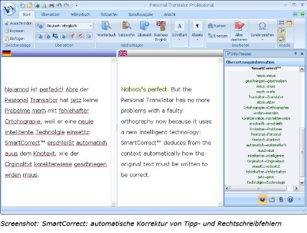Toggle the vertical split view layout icon
The height and width of the screenshot is (233, 307).
tap(289, 23)
